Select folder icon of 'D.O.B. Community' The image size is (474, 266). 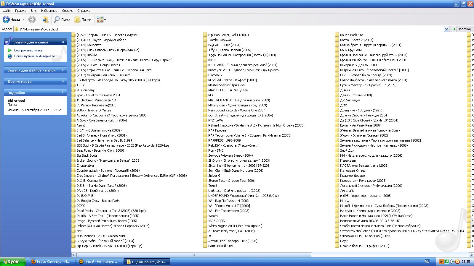(x=73, y=181)
